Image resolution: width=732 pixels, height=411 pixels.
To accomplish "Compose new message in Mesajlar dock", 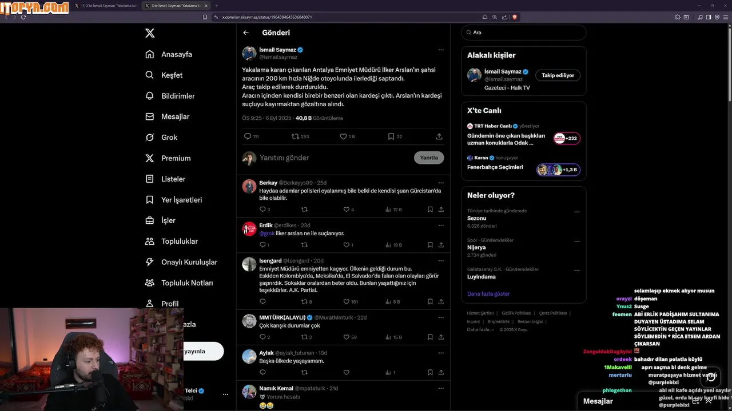I will tap(695, 401).
